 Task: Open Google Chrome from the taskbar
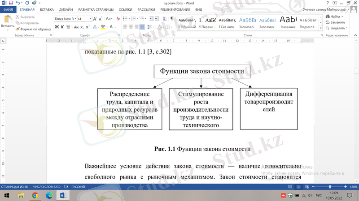coord(35,195)
